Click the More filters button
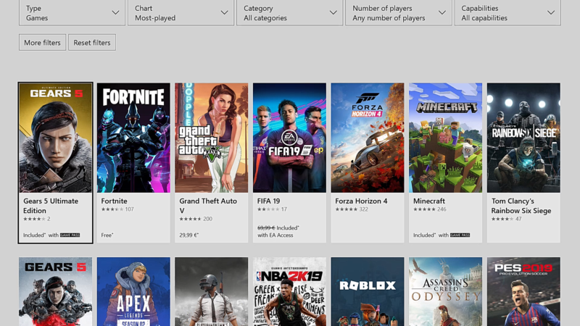Screen dimensions: 580x326 click(x=42, y=43)
